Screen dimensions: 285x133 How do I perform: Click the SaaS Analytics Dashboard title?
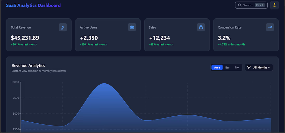point(33,5)
